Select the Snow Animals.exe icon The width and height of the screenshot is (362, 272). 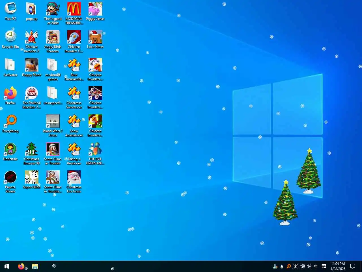(x=74, y=126)
